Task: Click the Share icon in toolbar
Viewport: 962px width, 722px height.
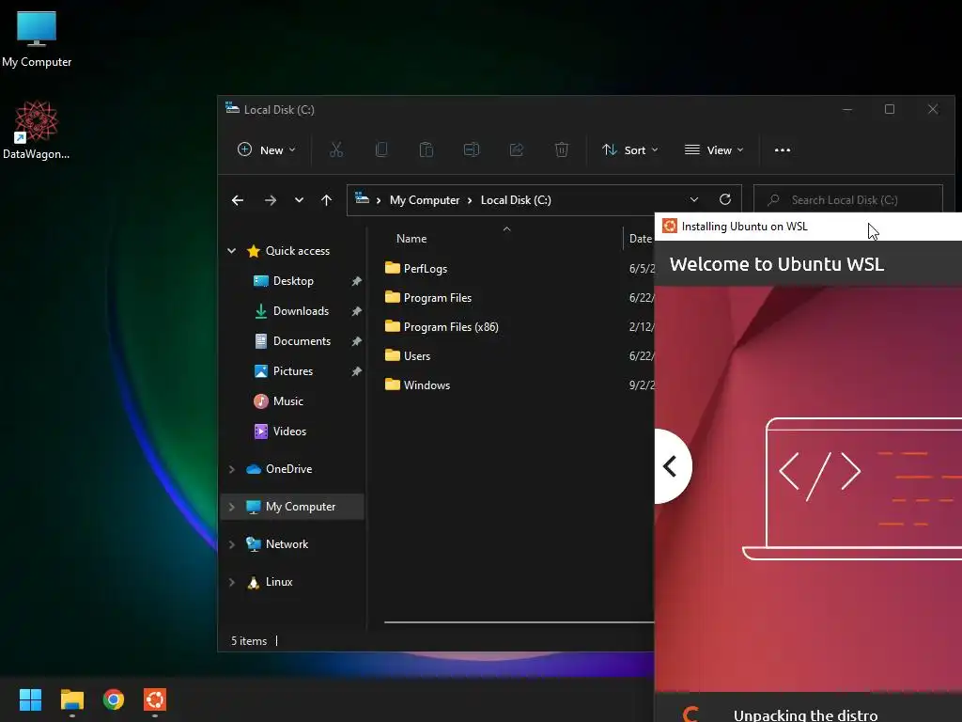Action: click(517, 149)
